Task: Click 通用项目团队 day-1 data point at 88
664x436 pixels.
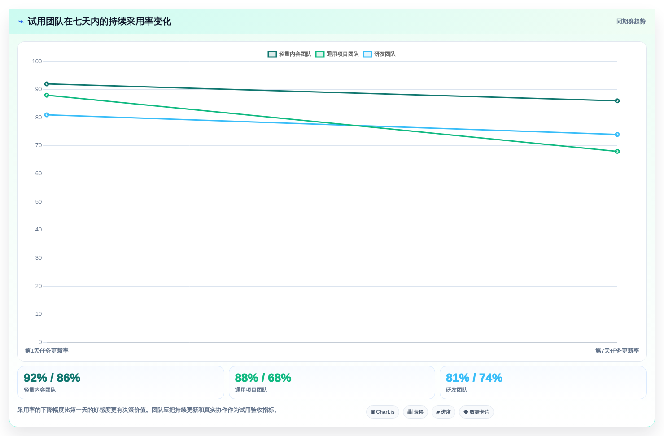Action: click(47, 95)
